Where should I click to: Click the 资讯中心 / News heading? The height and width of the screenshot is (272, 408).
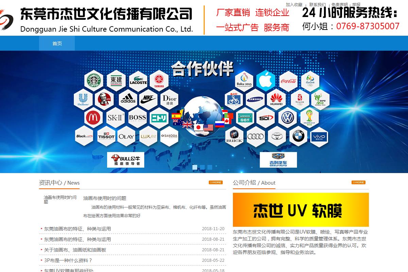59,183
